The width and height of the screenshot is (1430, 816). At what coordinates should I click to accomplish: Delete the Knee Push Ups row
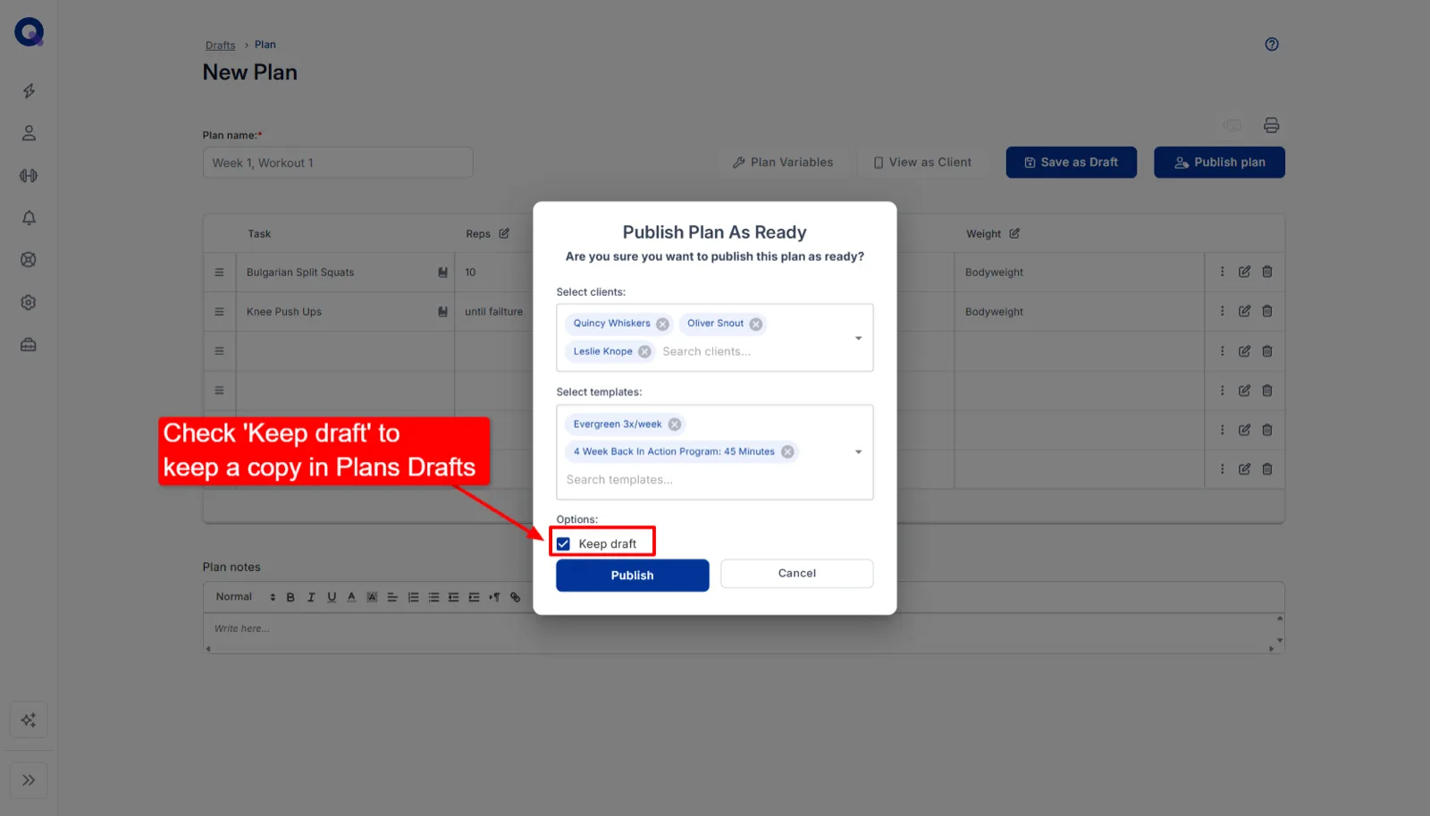[x=1267, y=311]
